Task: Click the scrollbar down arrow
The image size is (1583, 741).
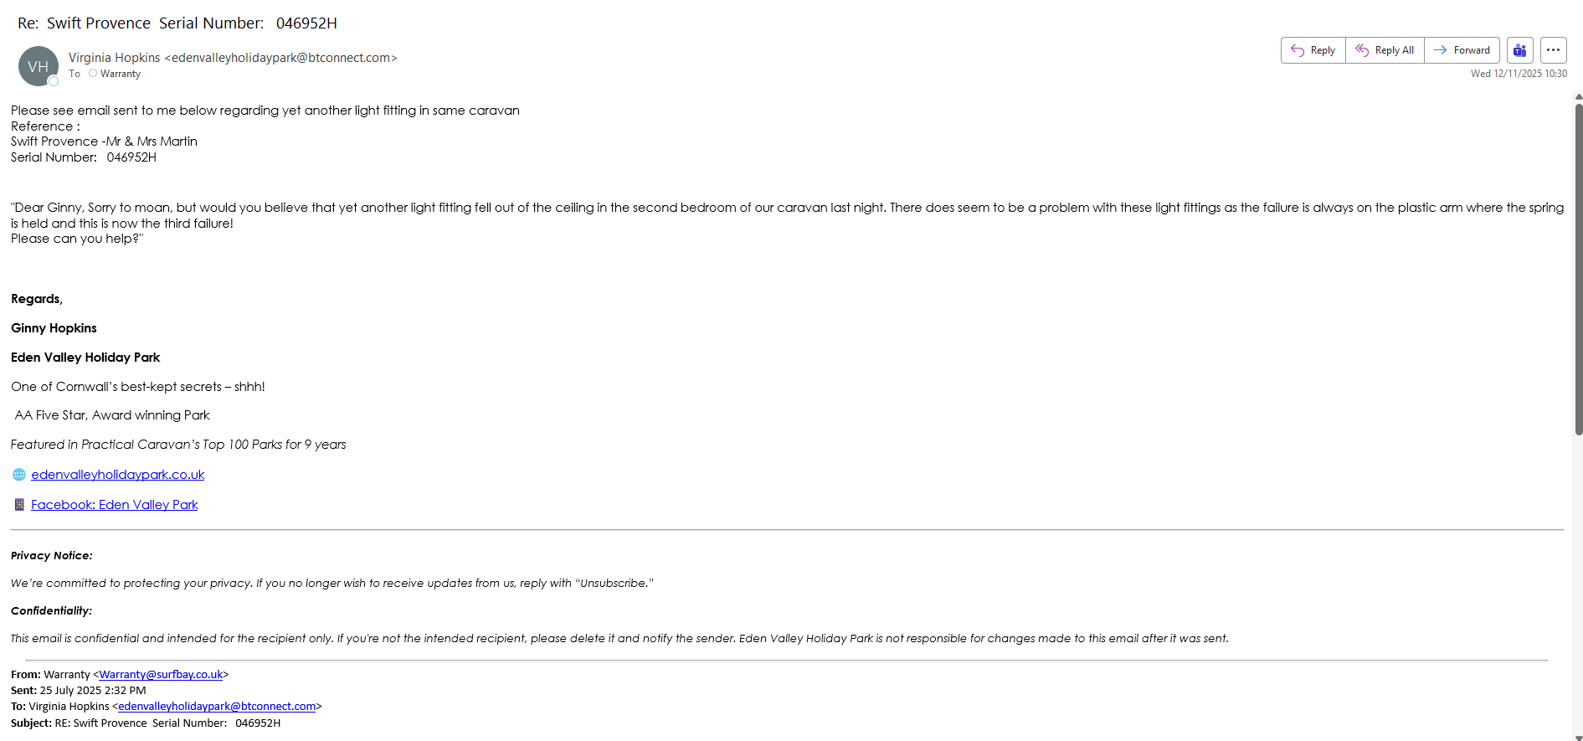Action: (x=1579, y=737)
